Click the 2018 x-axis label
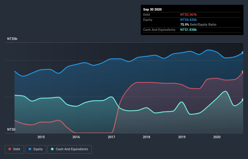The image size is (248, 159). (147, 137)
